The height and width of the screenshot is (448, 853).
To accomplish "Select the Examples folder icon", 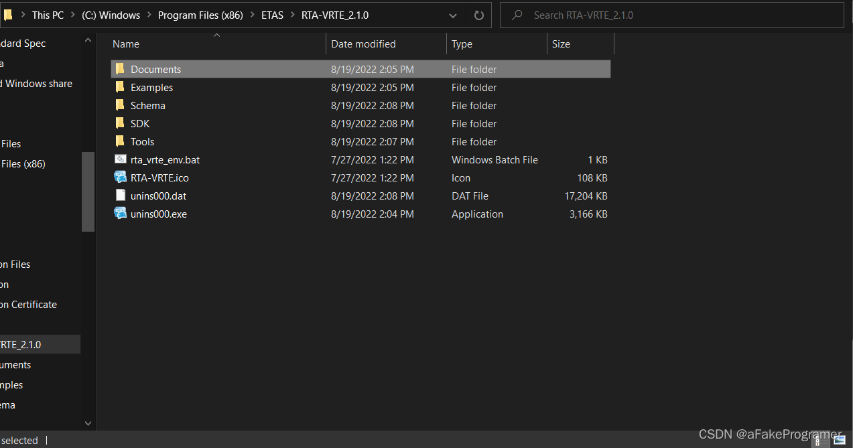I will tap(120, 87).
